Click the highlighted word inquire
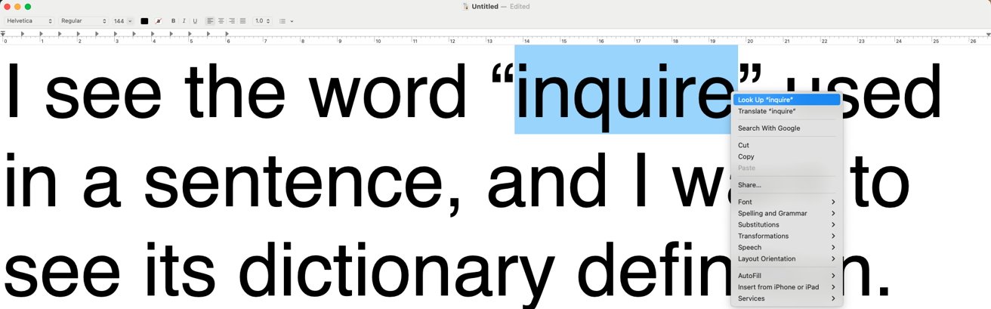The image size is (991, 309). (x=625, y=89)
